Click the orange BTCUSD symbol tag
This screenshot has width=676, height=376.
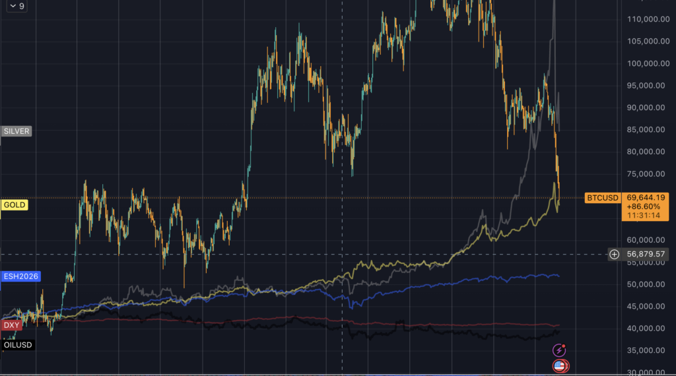coord(603,198)
